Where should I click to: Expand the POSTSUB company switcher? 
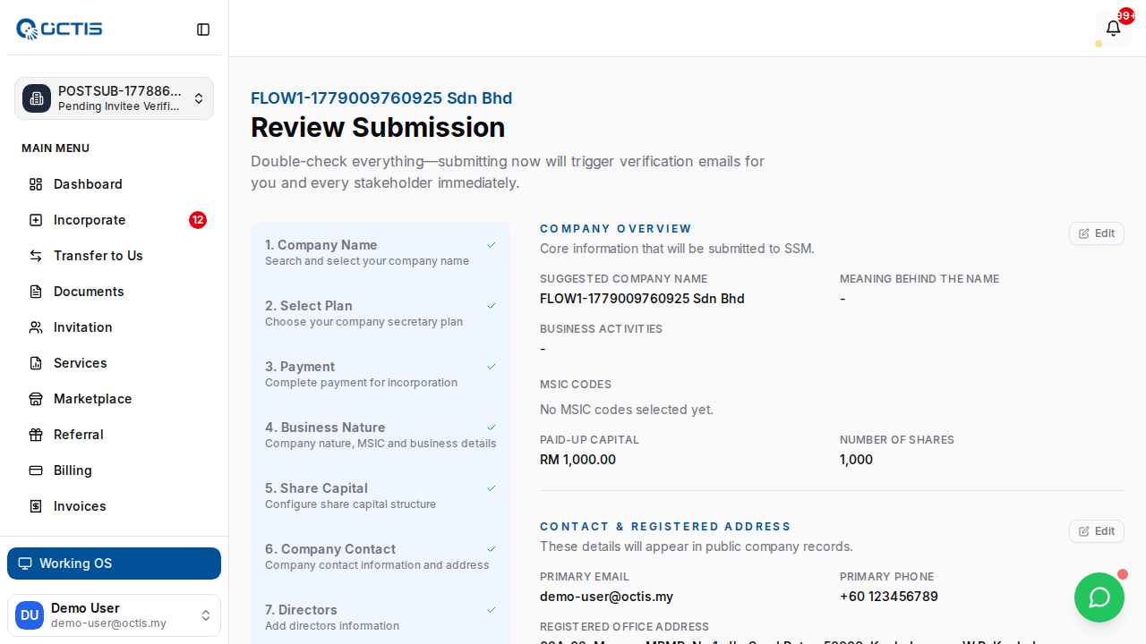pyautogui.click(x=114, y=98)
